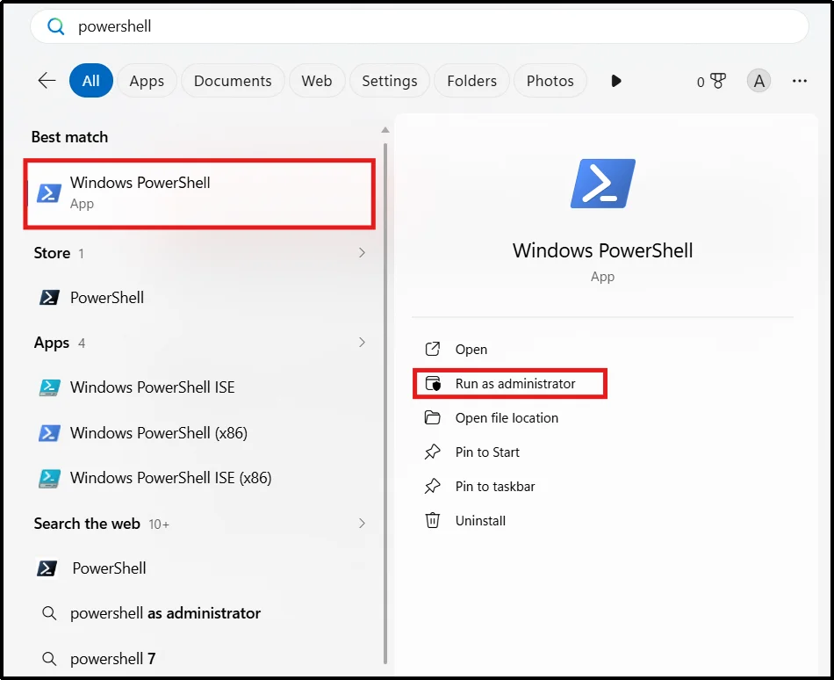834x680 pixels.
Task: Expand the Apps results chevron
Action: [362, 342]
